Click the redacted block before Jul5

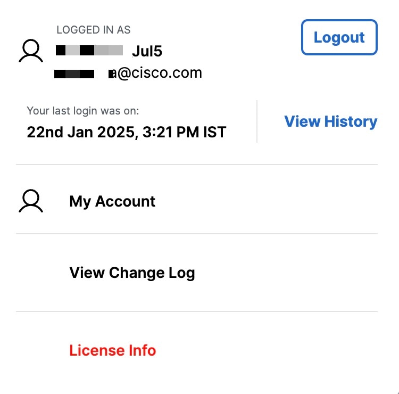[89, 51]
